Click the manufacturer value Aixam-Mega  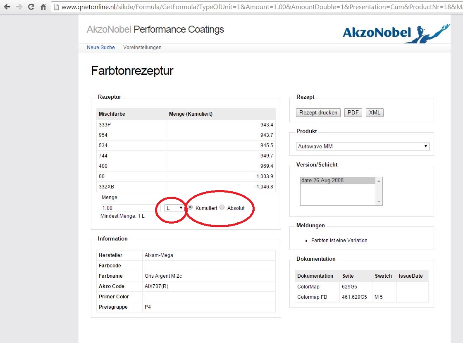click(159, 255)
